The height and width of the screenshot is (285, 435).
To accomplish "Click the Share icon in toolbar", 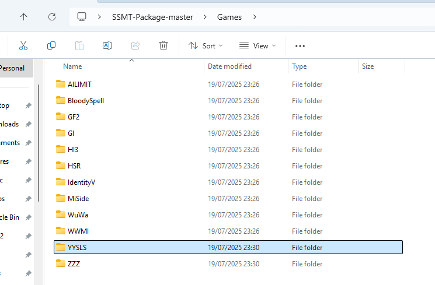I will pyautogui.click(x=135, y=45).
